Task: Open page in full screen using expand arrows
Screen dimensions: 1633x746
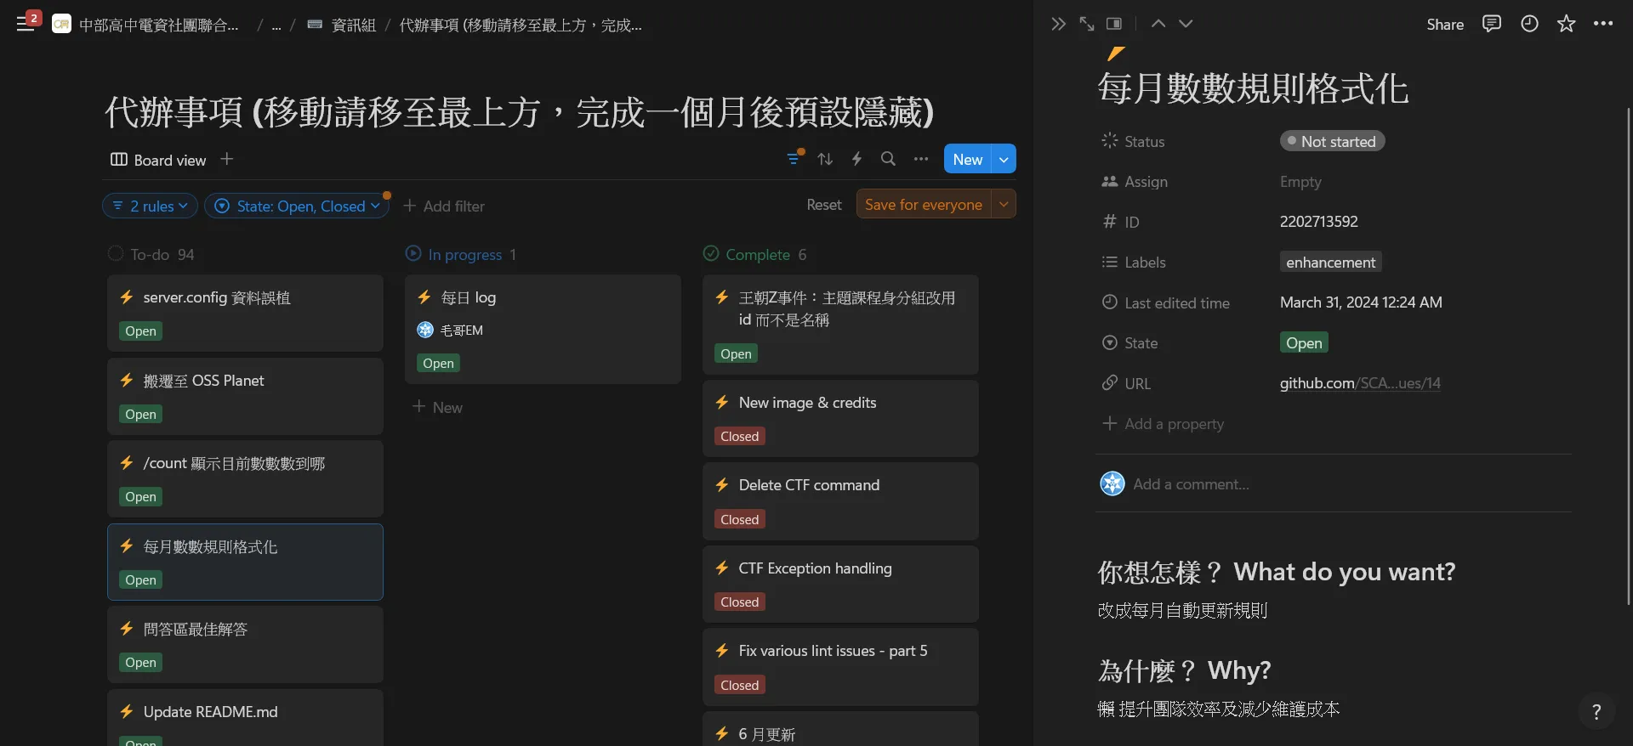Action: coord(1086,24)
